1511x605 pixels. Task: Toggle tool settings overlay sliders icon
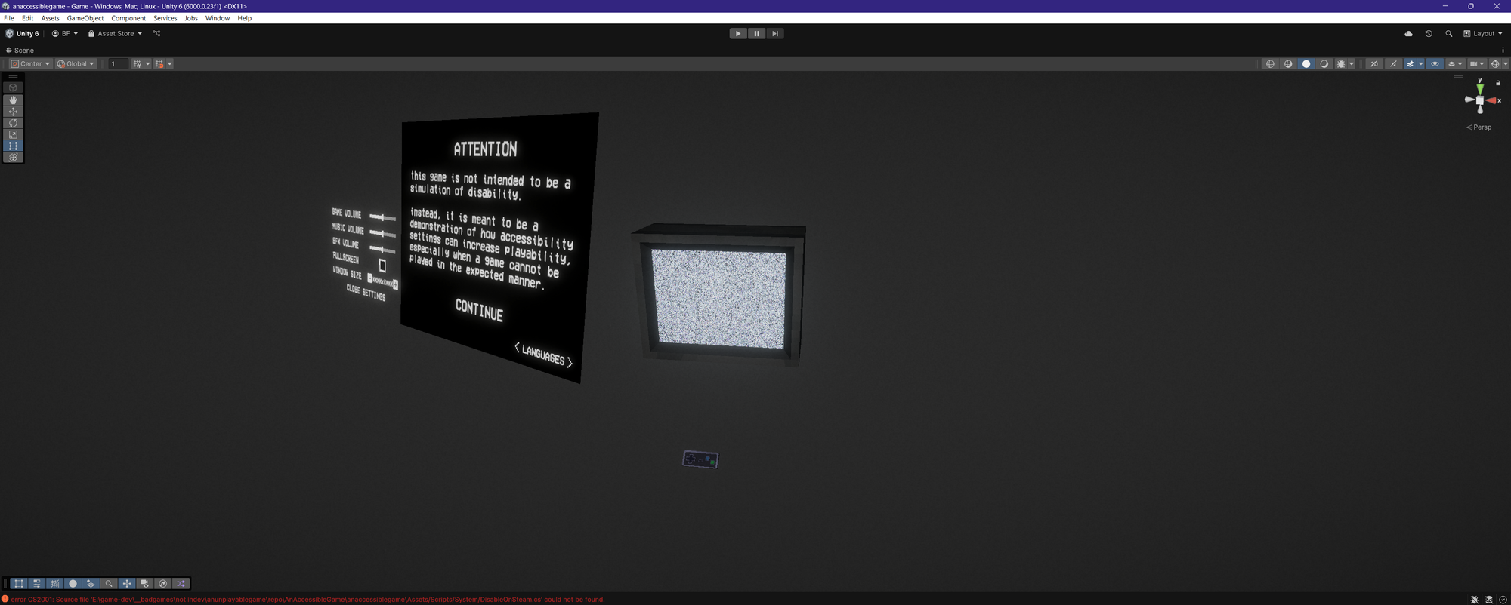(37, 583)
